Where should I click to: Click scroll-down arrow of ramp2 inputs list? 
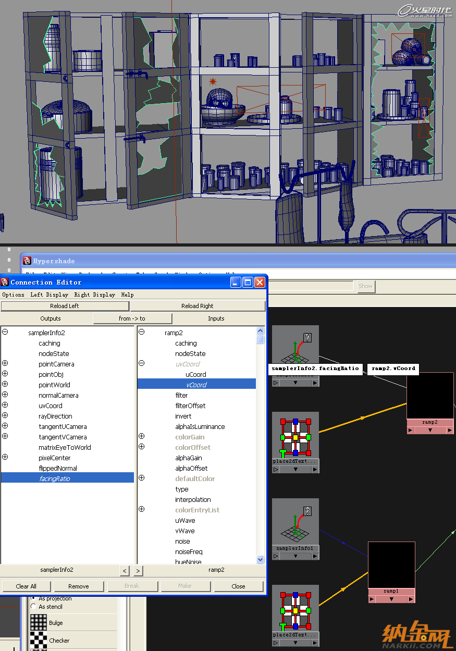261,559
